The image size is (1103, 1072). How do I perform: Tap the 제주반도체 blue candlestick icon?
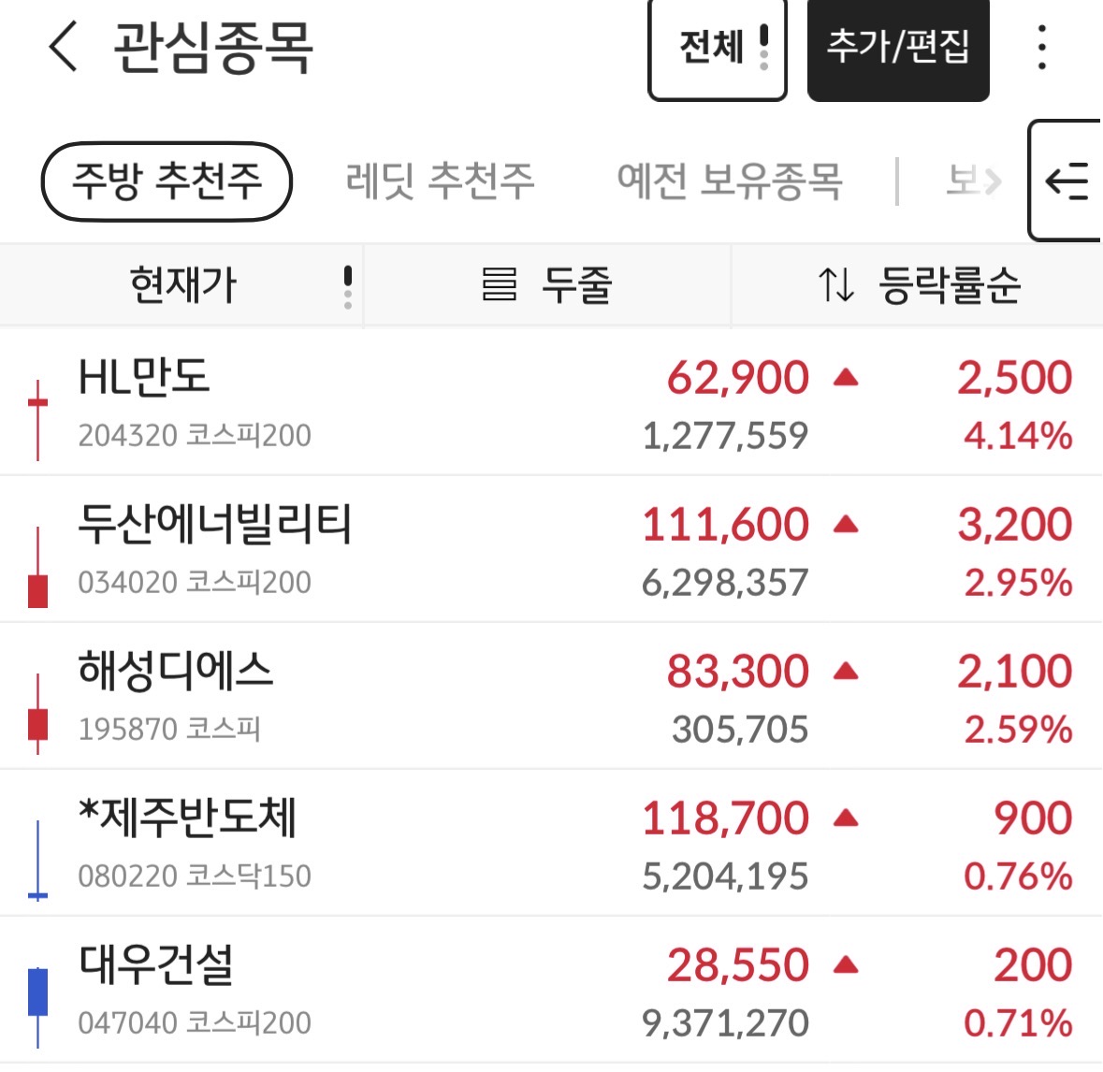[x=38, y=861]
